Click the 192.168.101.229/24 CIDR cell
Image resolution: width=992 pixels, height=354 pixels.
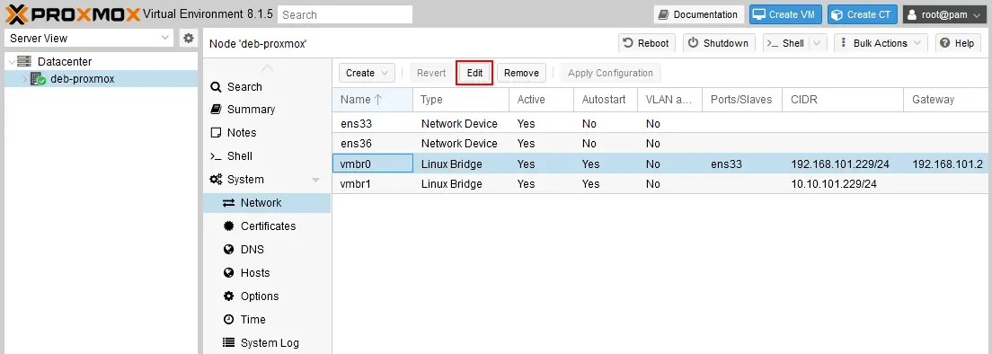pyautogui.click(x=840, y=164)
